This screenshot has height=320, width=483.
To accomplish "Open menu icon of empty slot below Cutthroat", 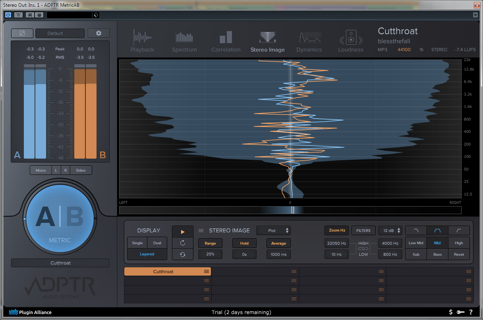I will pos(207,281).
